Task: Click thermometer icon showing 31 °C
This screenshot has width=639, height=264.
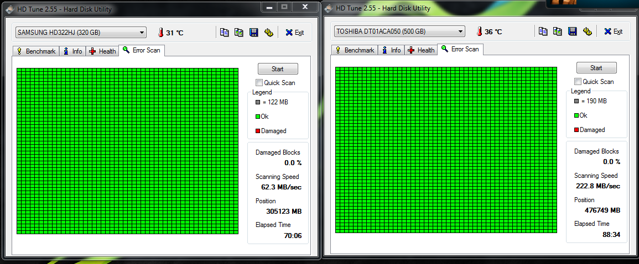Action: click(x=160, y=33)
